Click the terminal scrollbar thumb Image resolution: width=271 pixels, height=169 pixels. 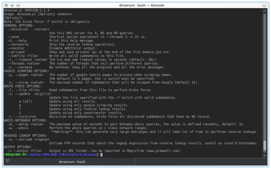tap(264, 145)
